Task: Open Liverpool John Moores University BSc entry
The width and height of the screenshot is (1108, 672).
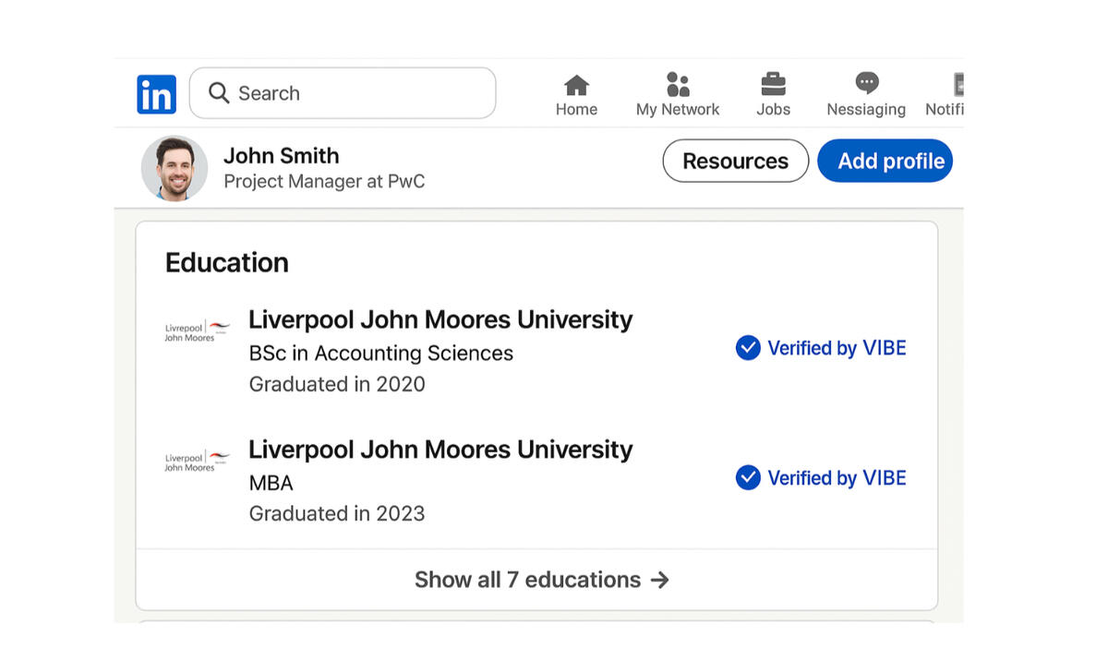Action: tap(440, 319)
